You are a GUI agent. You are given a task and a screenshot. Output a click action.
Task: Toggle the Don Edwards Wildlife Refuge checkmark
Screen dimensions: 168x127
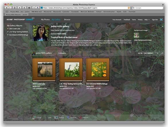(8, 35)
